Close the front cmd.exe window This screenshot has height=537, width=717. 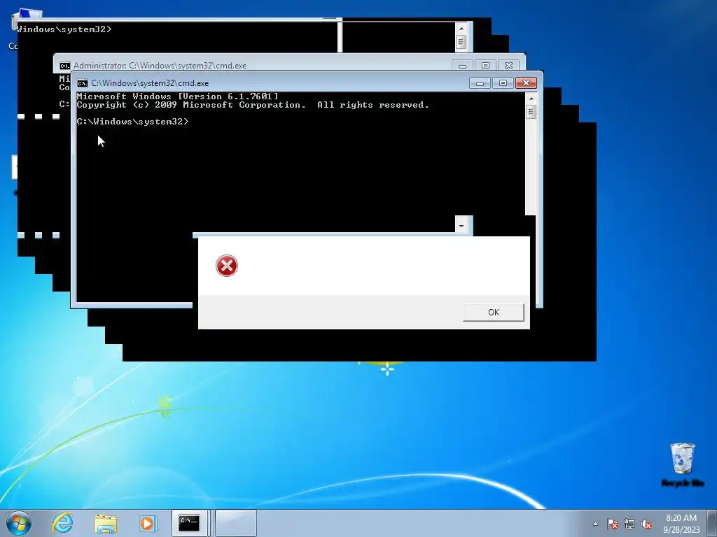526,83
